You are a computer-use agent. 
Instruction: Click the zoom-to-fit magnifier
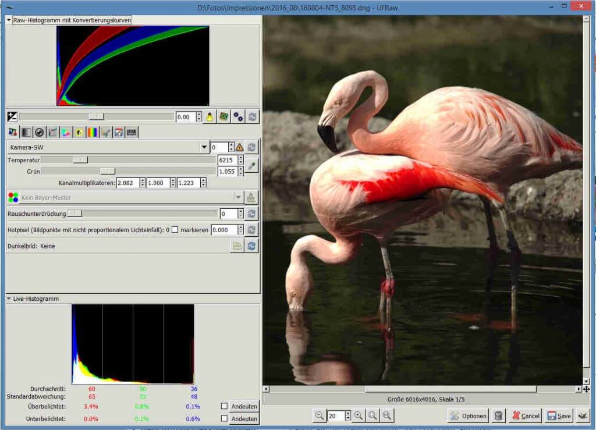click(x=372, y=415)
